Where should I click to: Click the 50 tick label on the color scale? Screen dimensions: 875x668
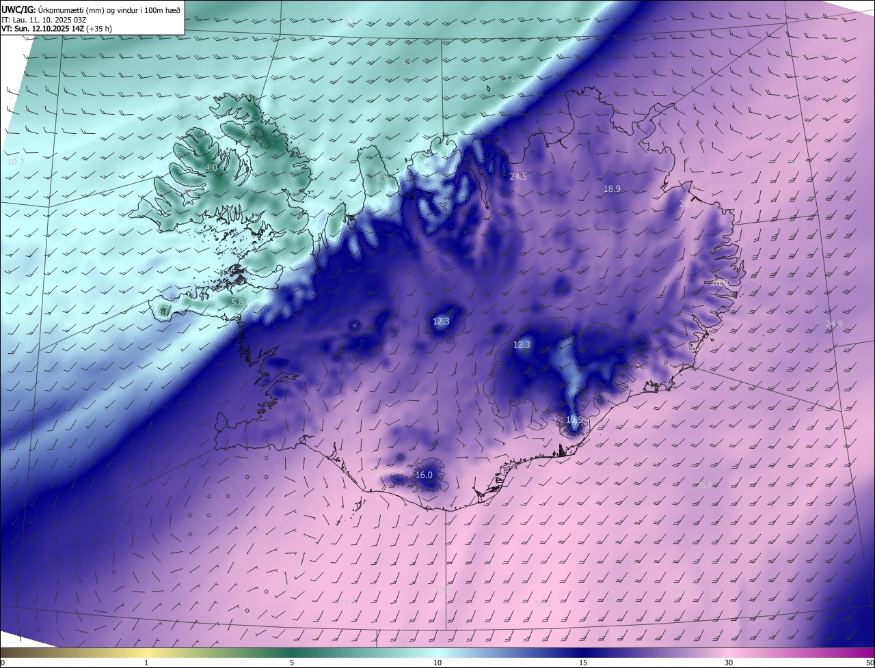pos(869,663)
